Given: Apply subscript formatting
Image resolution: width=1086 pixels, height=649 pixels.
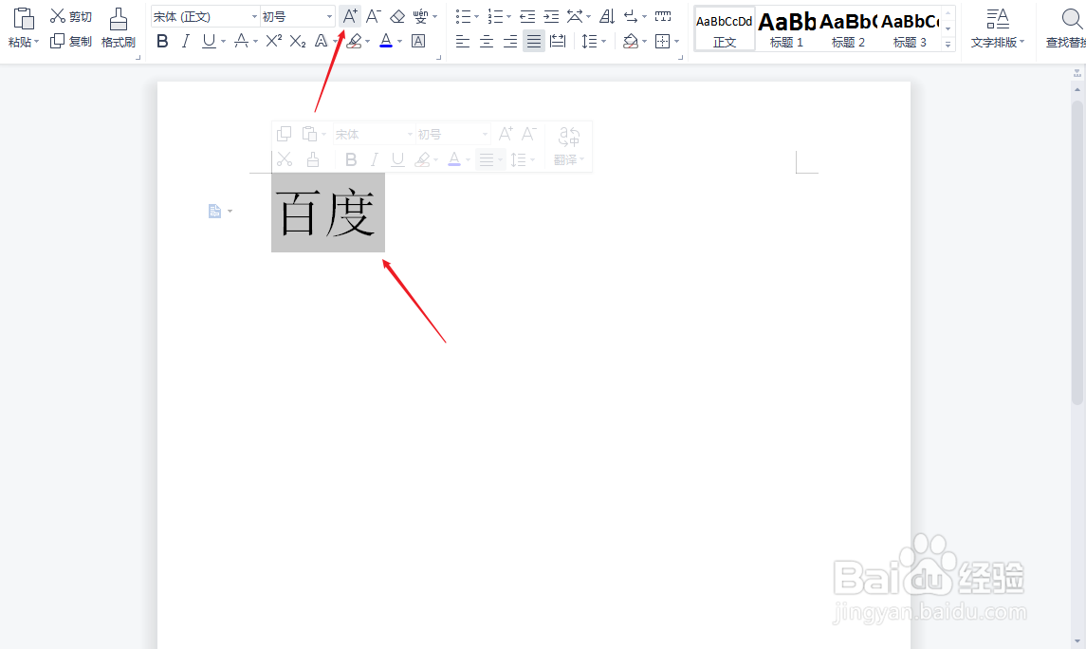Looking at the screenshot, I should point(296,41).
